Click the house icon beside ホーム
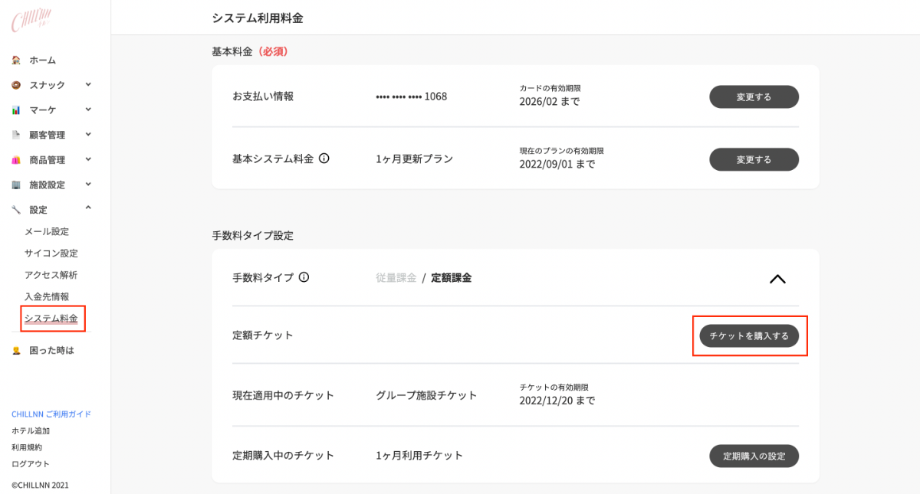Image resolution: width=920 pixels, height=494 pixels. tap(16, 60)
